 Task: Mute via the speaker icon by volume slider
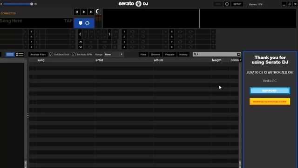click(x=36, y=4)
